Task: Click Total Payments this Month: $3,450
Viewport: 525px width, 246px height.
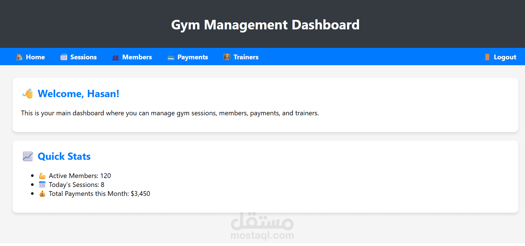Action: [99, 194]
